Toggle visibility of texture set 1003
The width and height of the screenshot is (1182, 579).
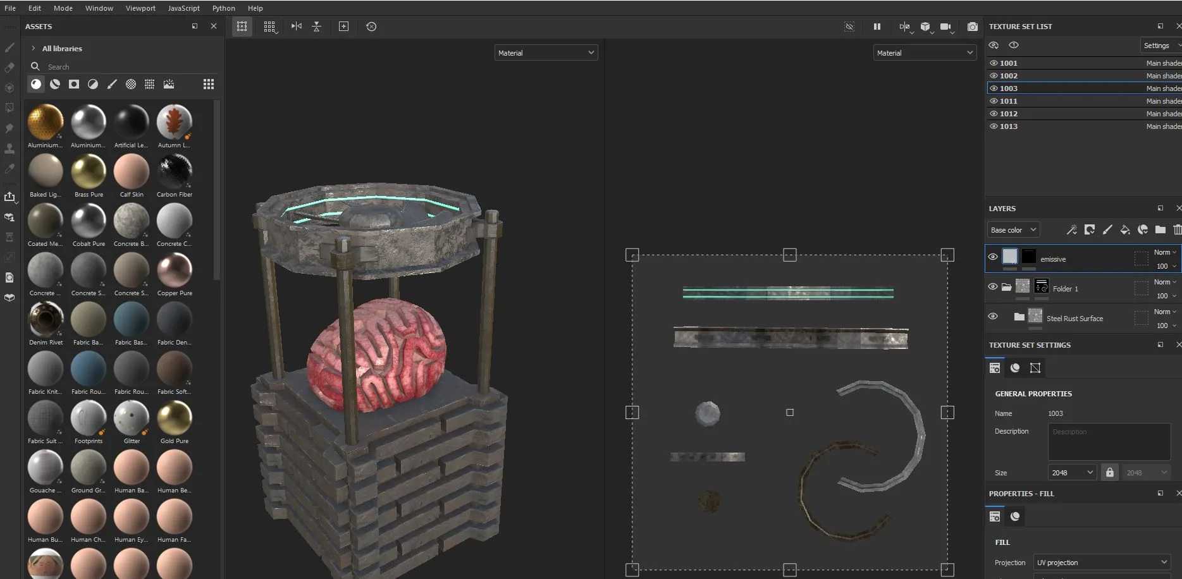[994, 88]
